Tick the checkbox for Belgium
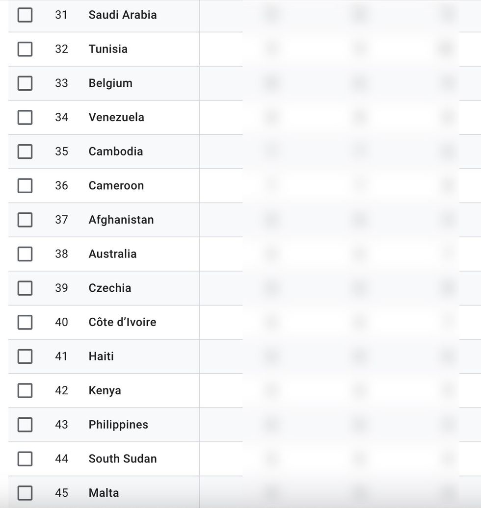 (25, 83)
